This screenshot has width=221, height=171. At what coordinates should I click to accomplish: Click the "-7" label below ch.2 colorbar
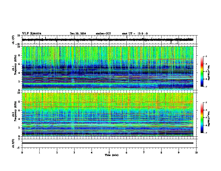click(x=206, y=133)
